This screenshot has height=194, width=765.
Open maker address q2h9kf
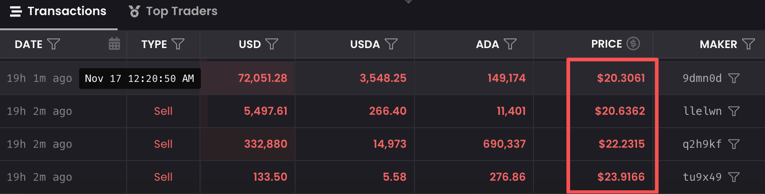(x=702, y=144)
